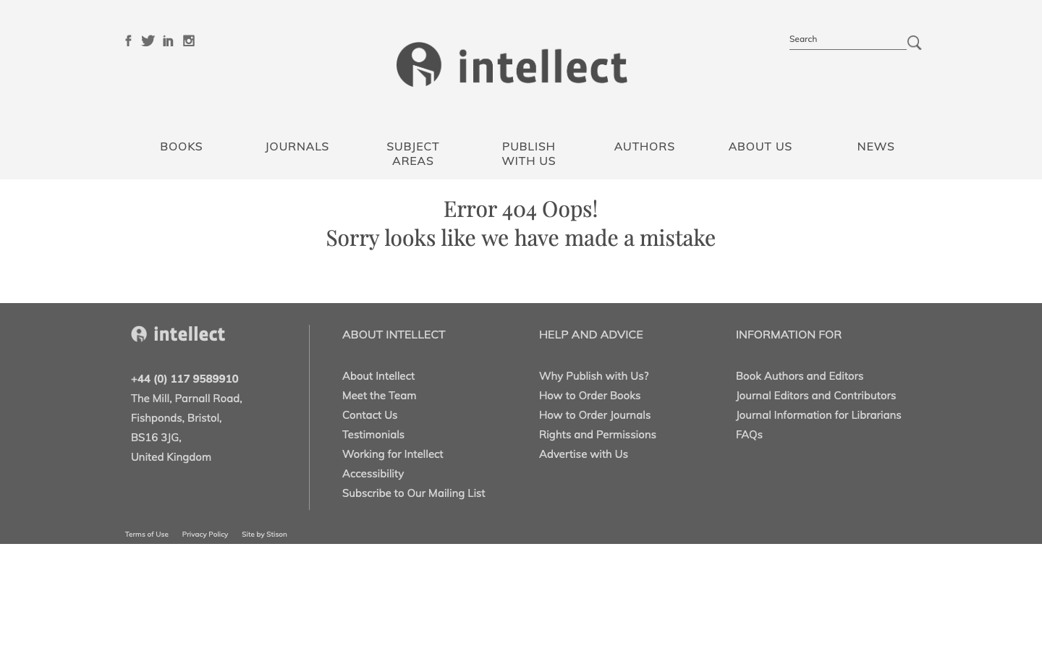Select Subject Areas in navigation
This screenshot has width=1042, height=651.
point(412,153)
